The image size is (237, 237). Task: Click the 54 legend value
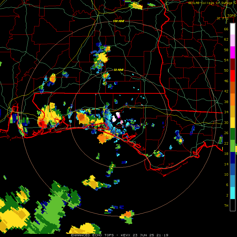(226, 60)
